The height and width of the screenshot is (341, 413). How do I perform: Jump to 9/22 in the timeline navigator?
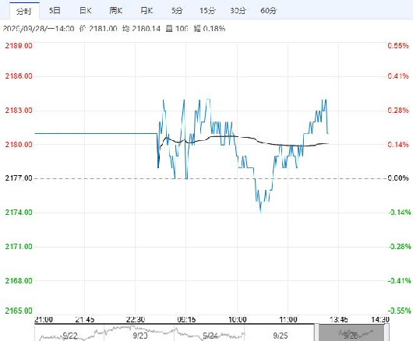(x=70, y=336)
